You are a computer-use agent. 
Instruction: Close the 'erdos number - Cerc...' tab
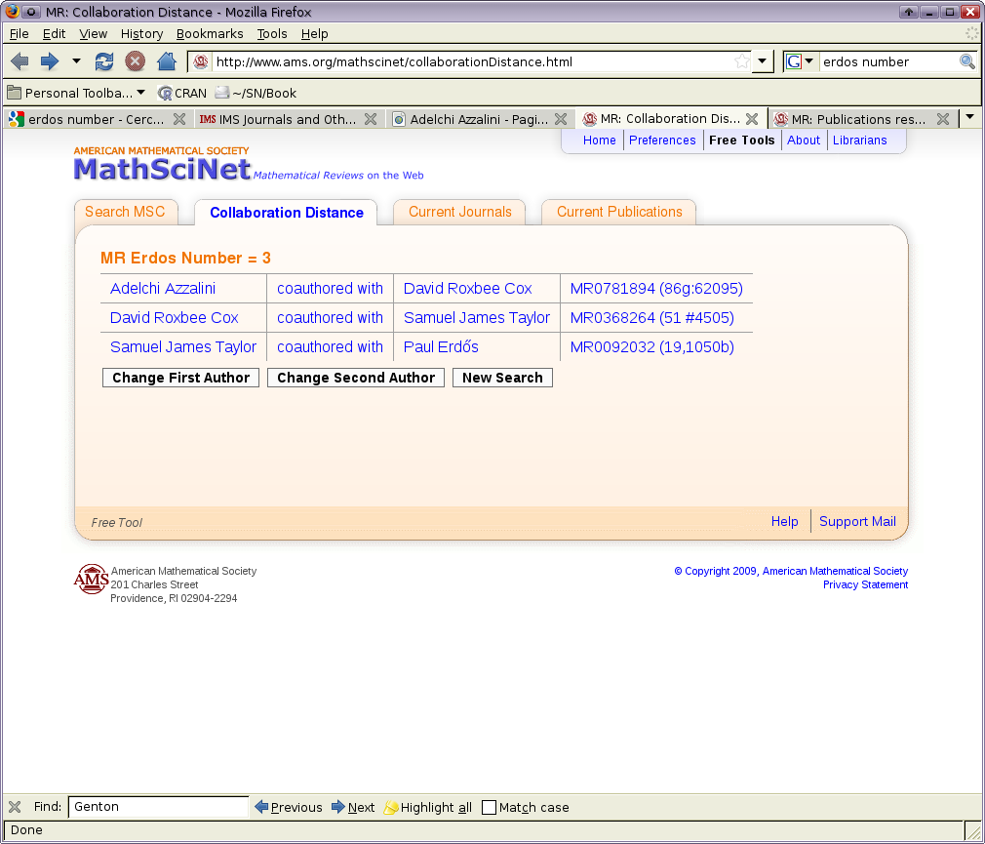179,119
